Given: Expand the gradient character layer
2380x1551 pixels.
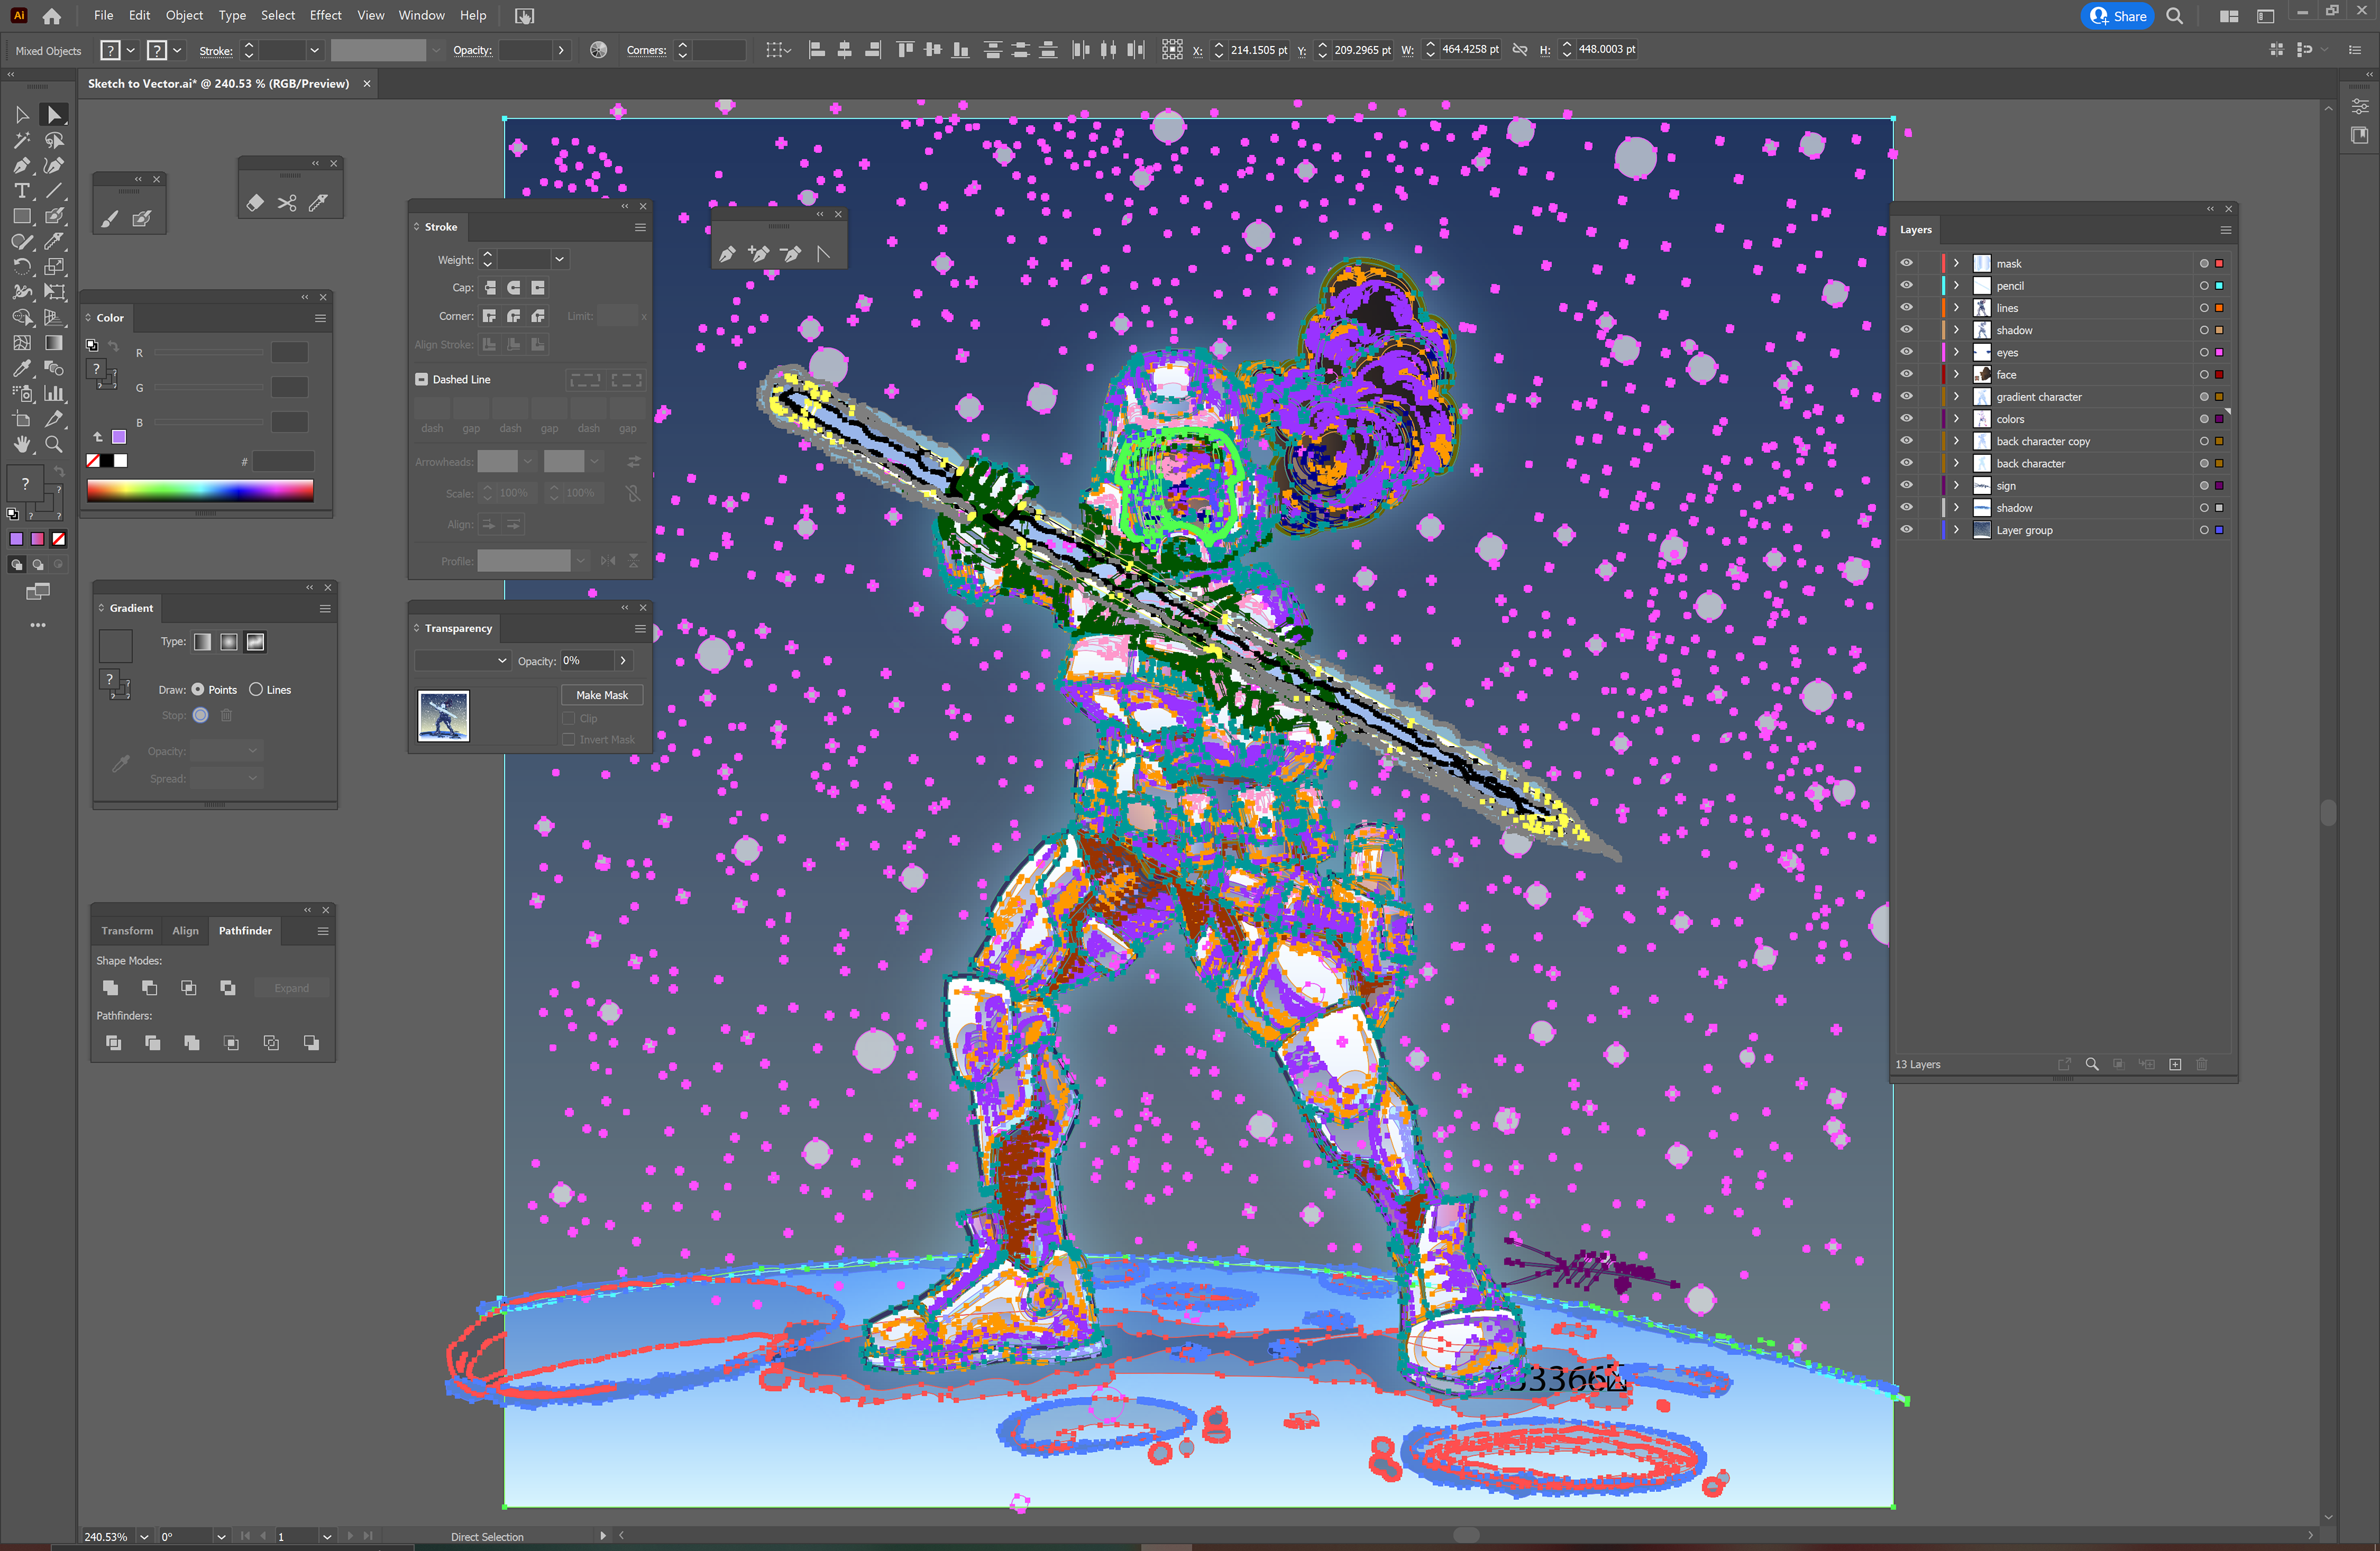Looking at the screenshot, I should click(1956, 397).
